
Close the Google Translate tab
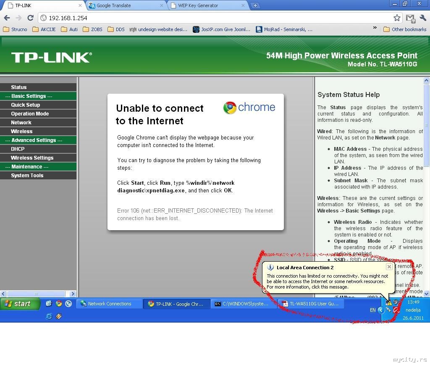[162, 5]
